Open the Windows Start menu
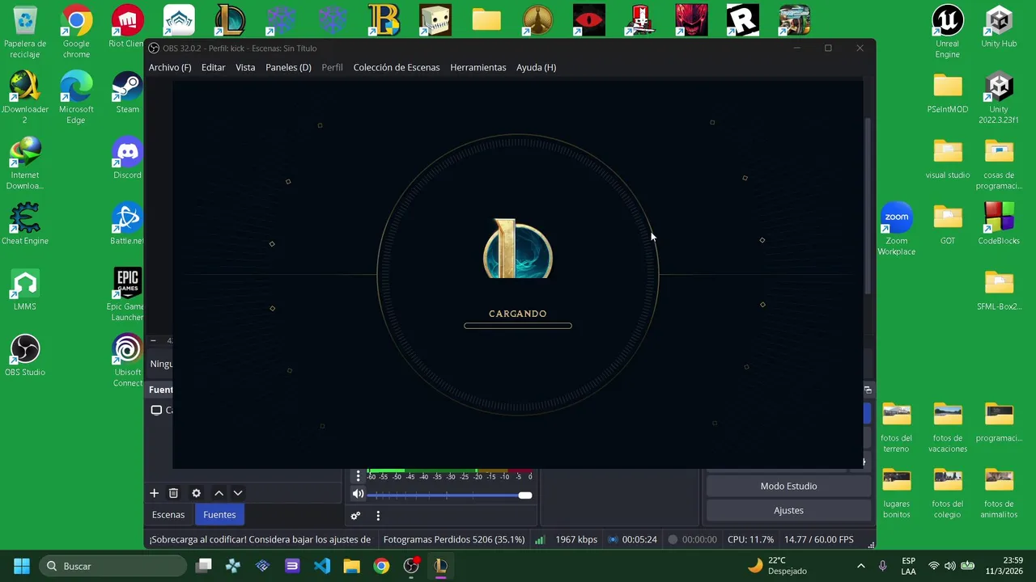 (x=22, y=566)
